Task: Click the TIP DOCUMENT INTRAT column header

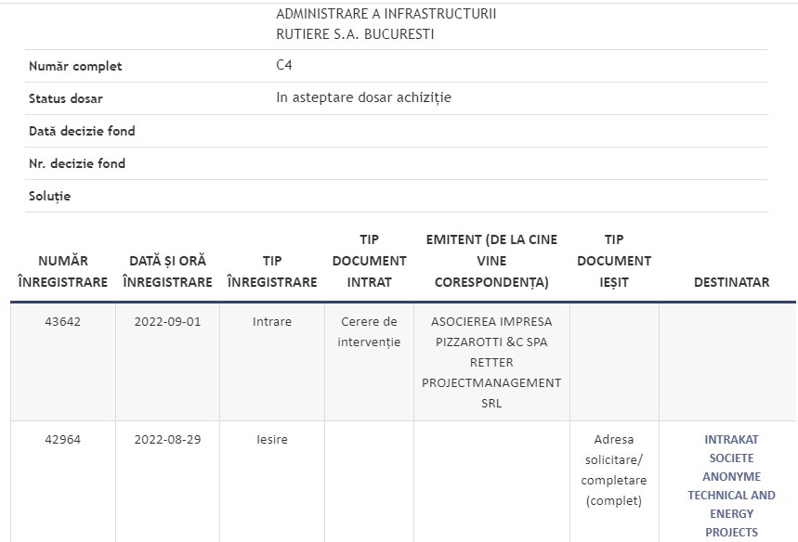Action: coord(369,261)
